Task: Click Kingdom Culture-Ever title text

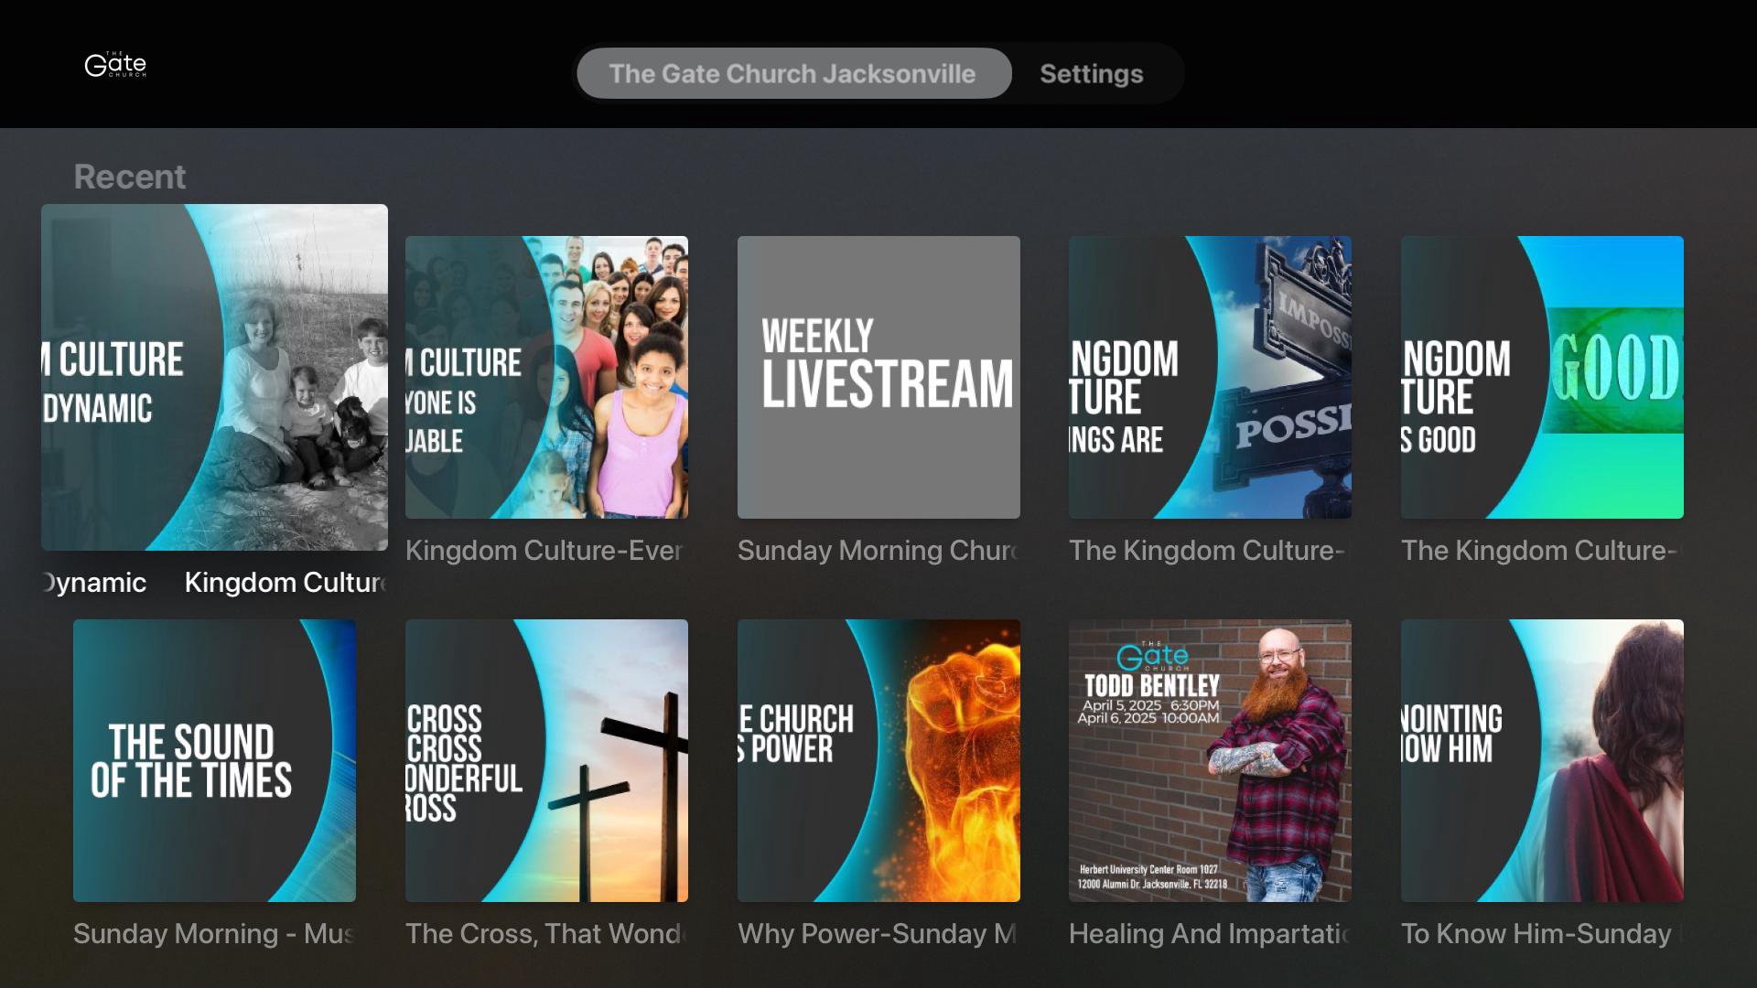Action: 544,551
